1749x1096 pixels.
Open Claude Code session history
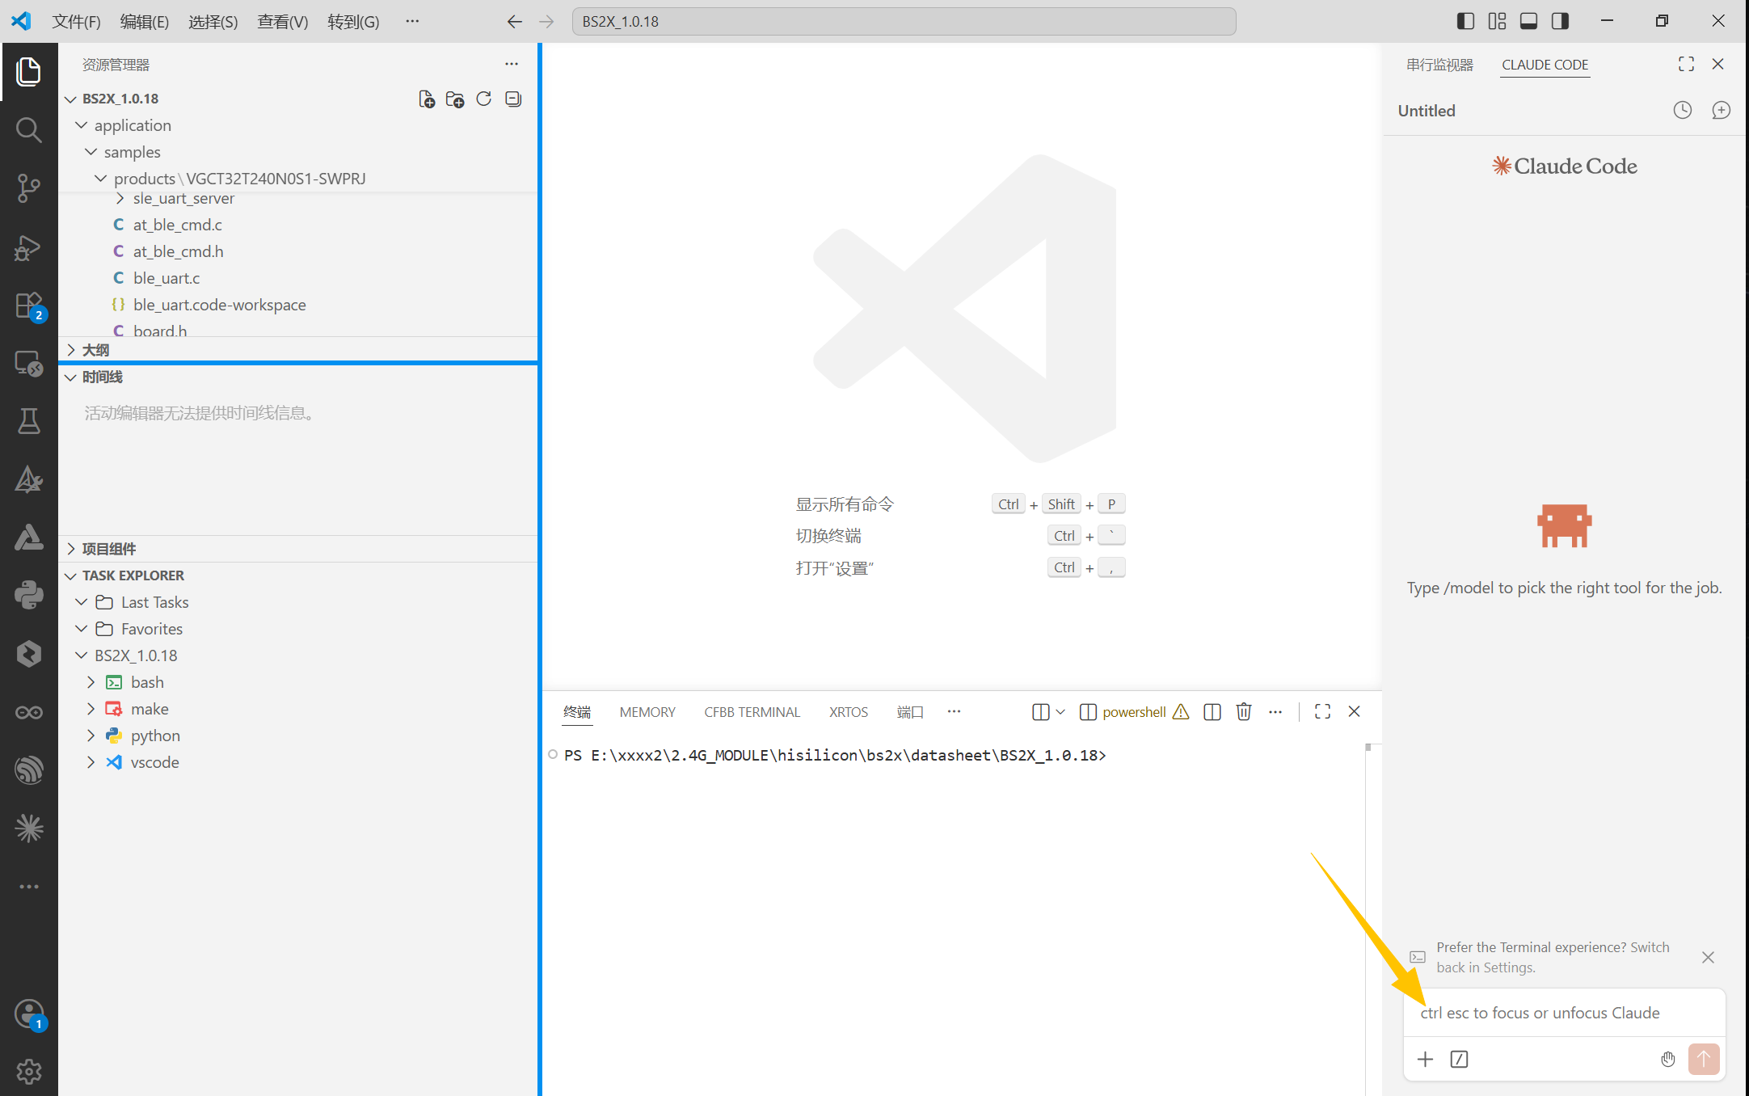[1683, 110]
